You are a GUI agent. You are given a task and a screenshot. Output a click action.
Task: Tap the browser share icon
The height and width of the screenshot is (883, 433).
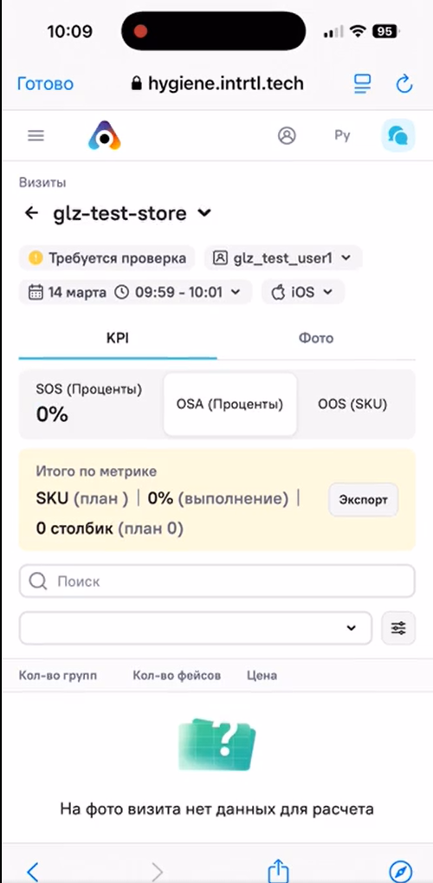click(x=278, y=869)
